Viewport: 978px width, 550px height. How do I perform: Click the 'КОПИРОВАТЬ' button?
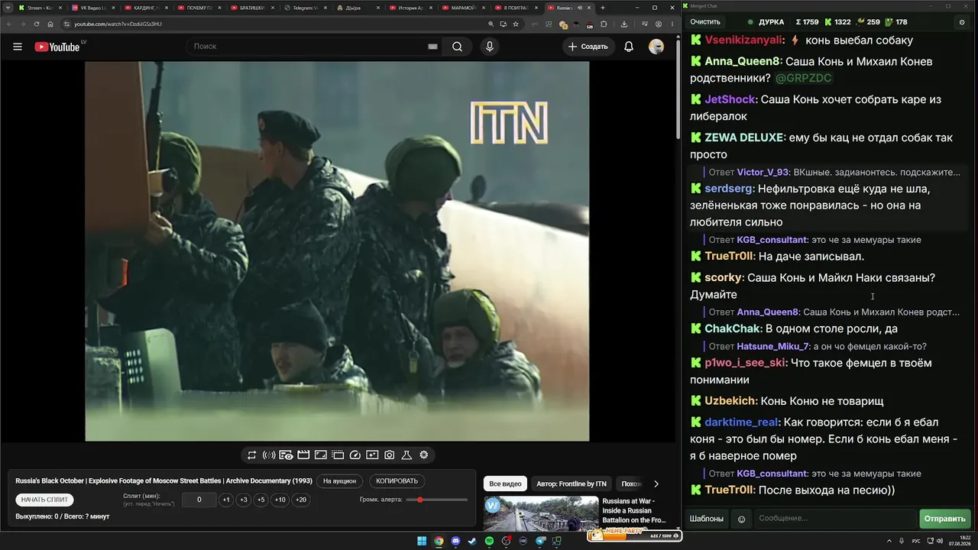pos(397,481)
